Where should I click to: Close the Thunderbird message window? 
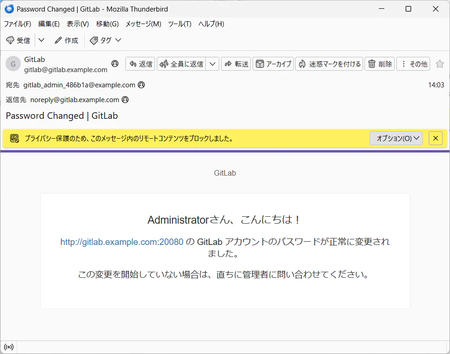(x=436, y=9)
